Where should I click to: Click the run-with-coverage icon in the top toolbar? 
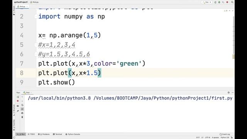(x=223, y=2)
